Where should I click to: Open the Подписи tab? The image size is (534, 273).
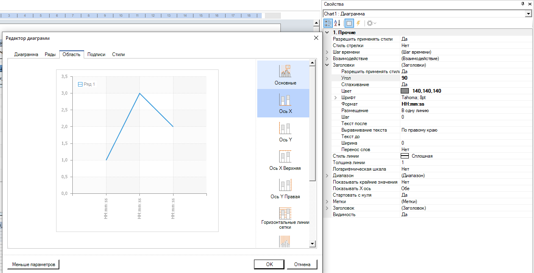tap(96, 54)
